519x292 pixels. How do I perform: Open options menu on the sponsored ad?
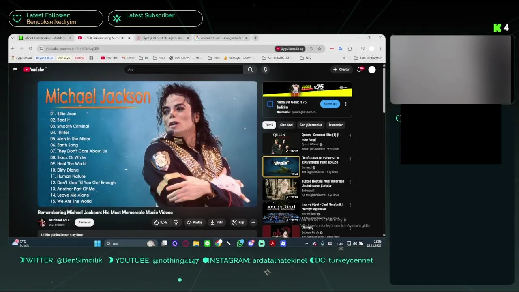346,104
